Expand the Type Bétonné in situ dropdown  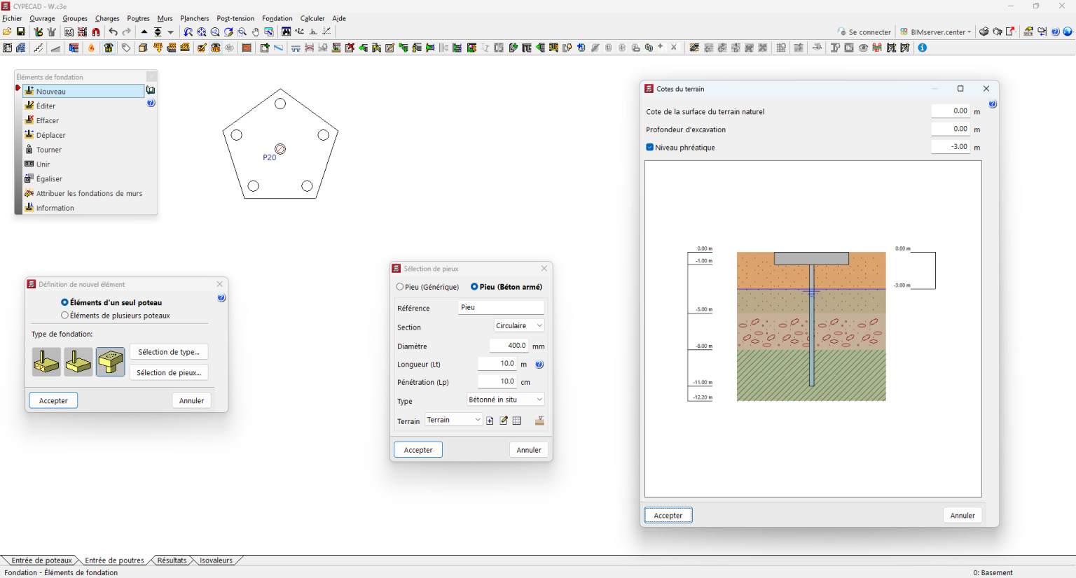click(506, 400)
